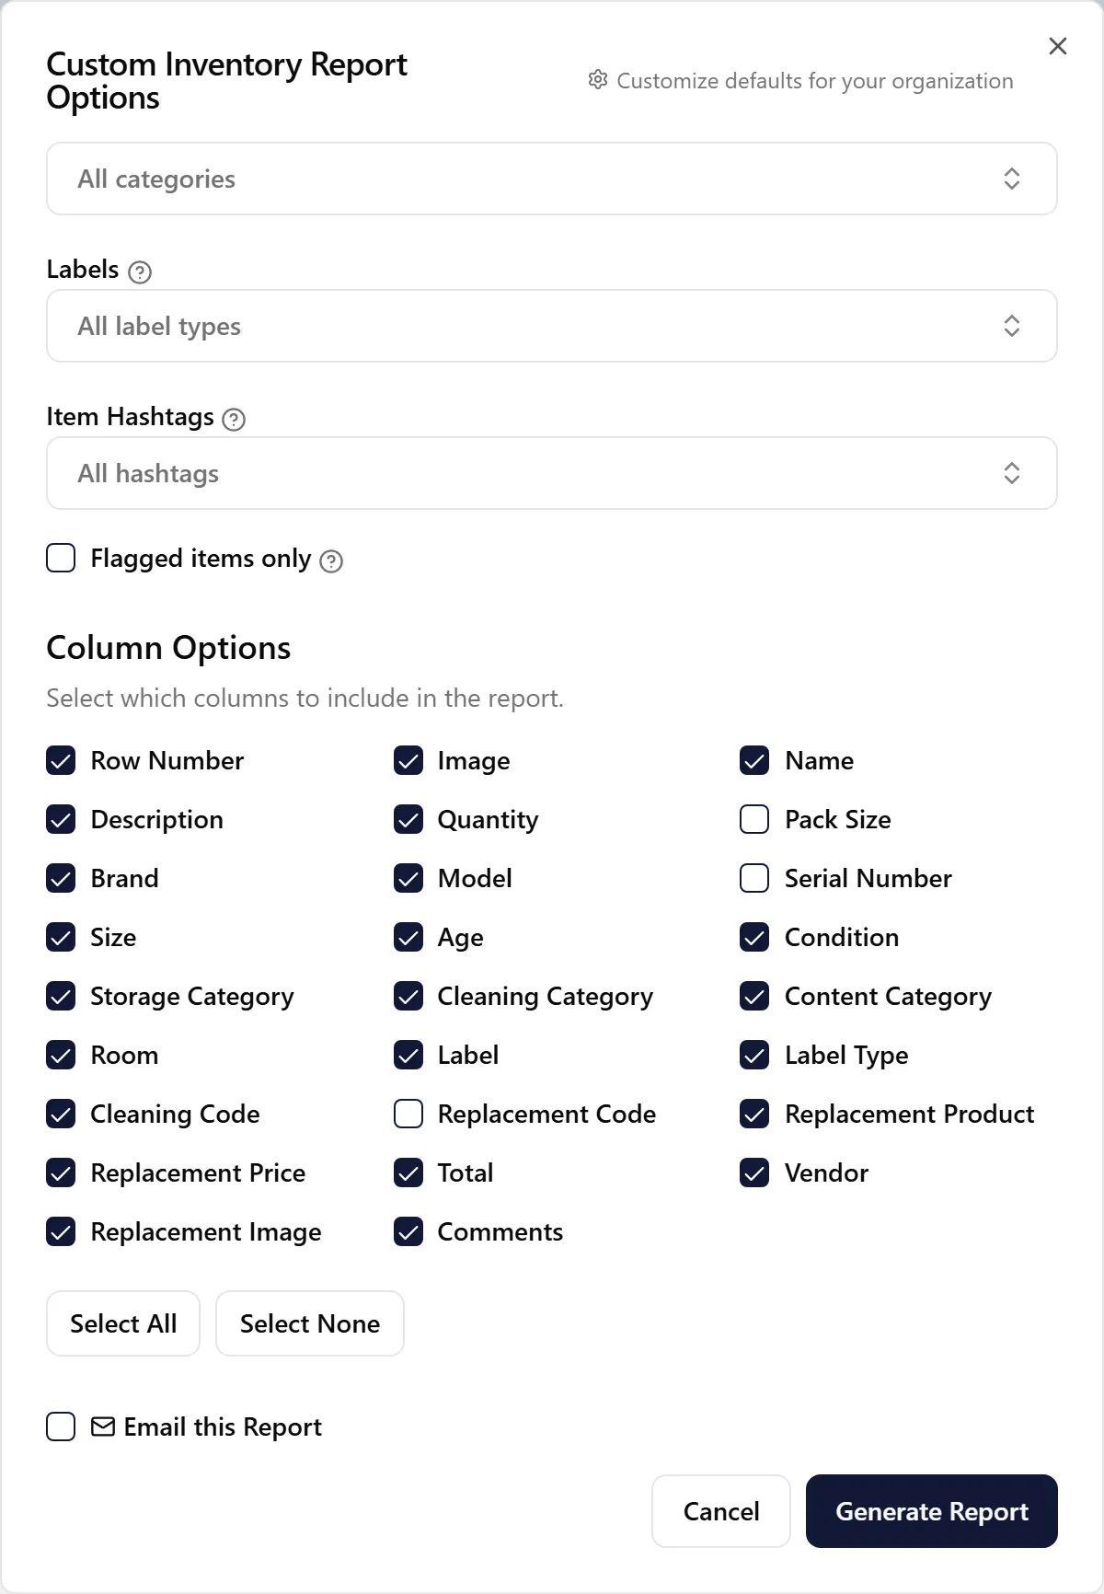Open the All categories dropdown
This screenshot has height=1594, width=1104.
click(552, 179)
